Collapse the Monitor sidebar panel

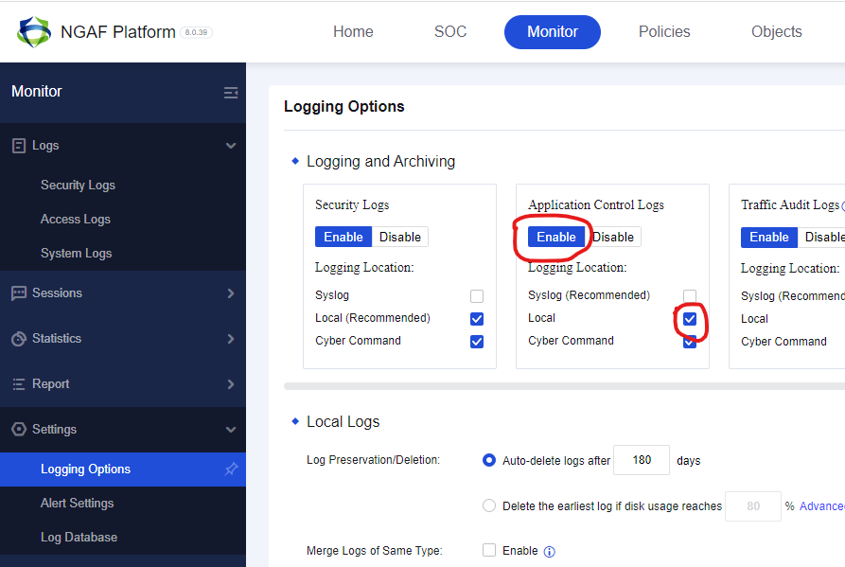click(231, 92)
